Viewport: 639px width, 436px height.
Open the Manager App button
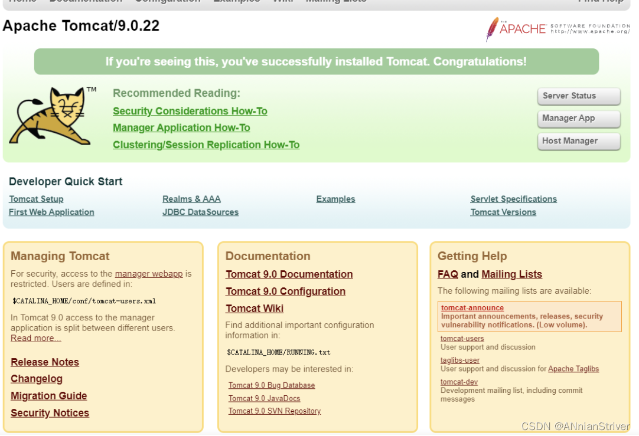(x=579, y=119)
